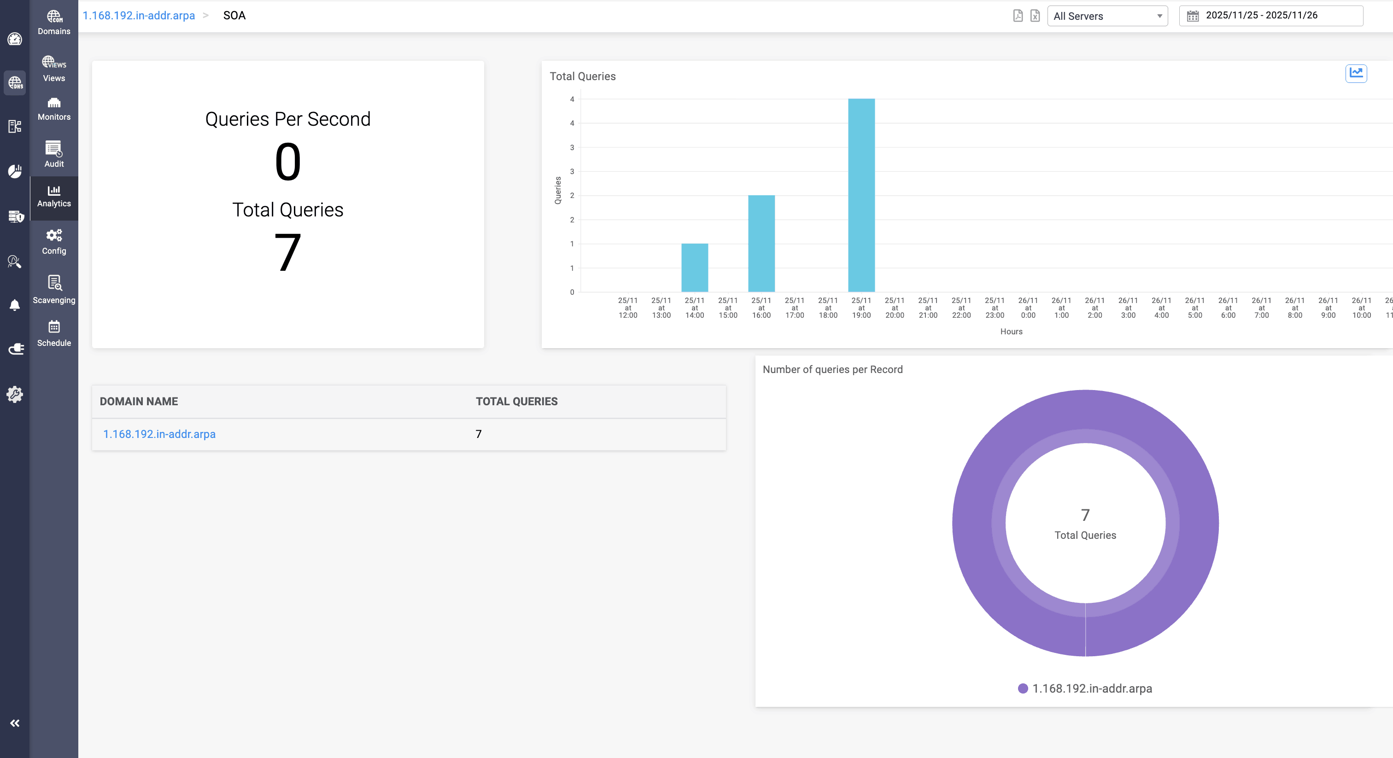Open the Audit menu section

54,154
